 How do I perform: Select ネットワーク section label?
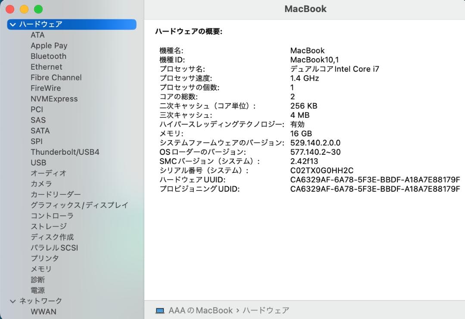[x=40, y=301]
